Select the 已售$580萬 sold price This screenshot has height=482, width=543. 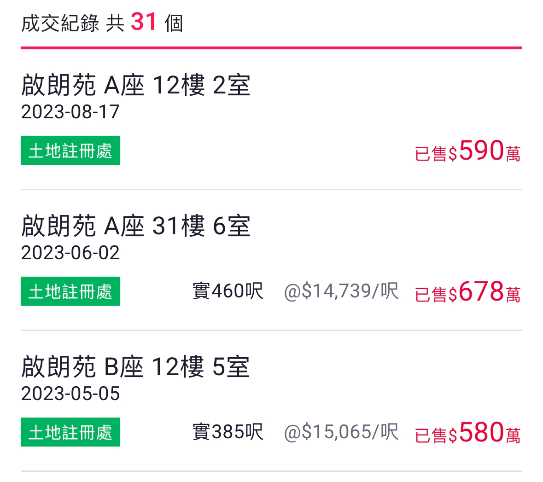tap(468, 433)
